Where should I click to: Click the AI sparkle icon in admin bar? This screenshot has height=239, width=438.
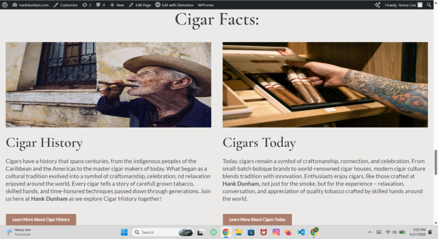click(x=377, y=5)
